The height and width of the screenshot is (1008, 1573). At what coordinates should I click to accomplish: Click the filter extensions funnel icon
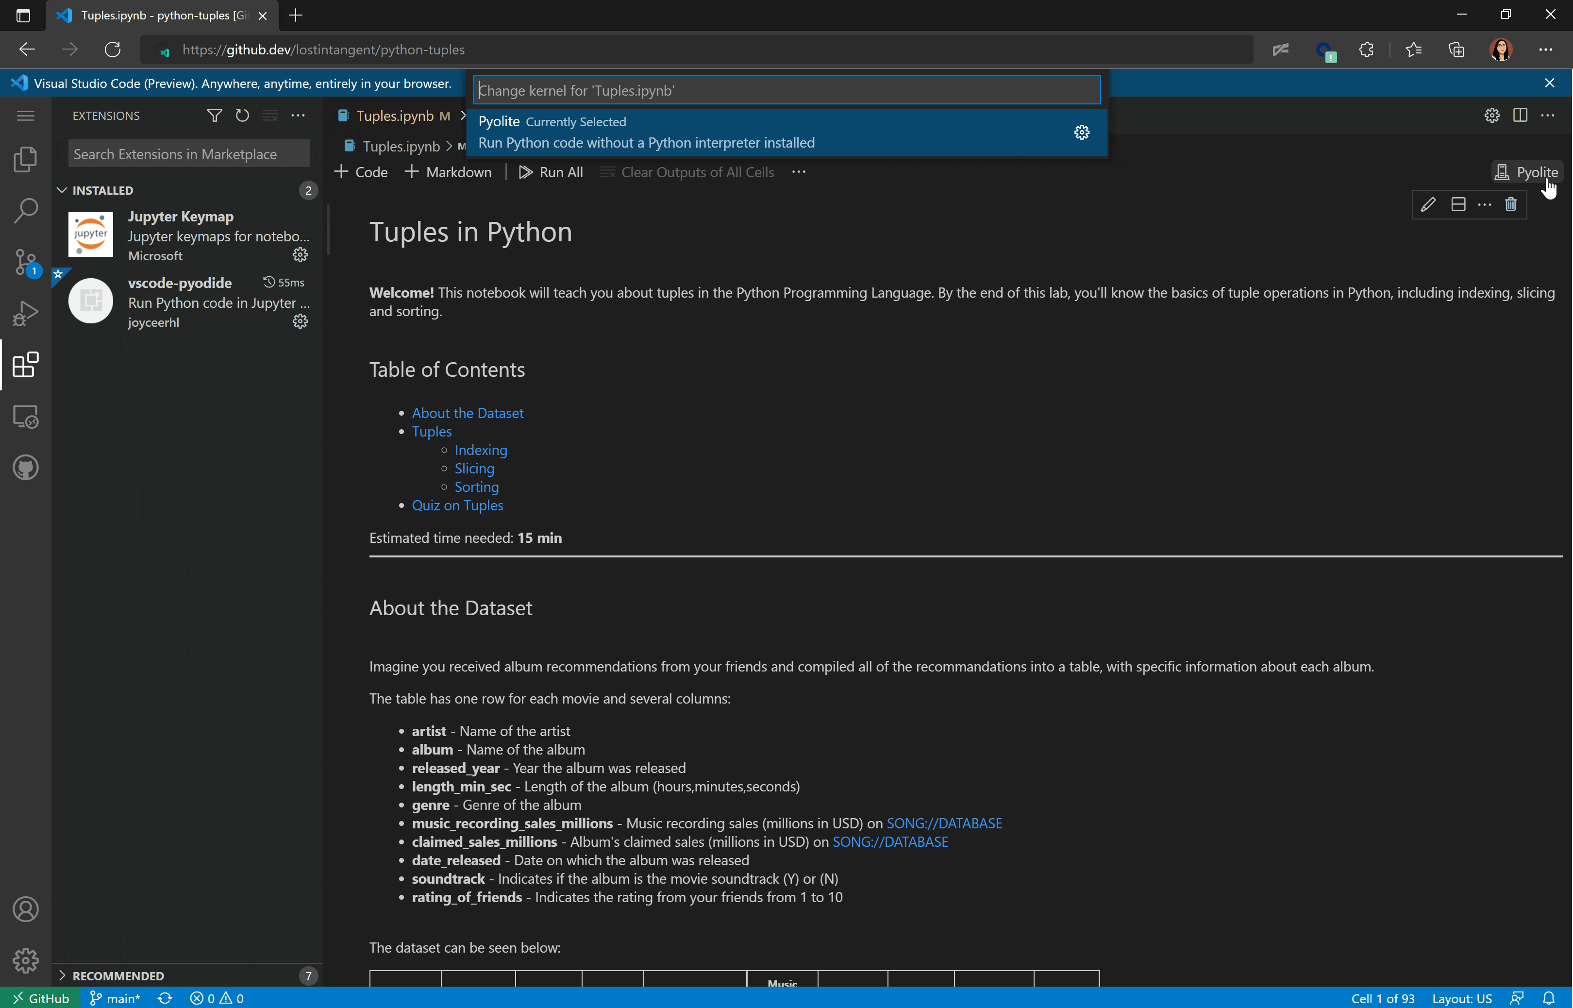point(214,116)
